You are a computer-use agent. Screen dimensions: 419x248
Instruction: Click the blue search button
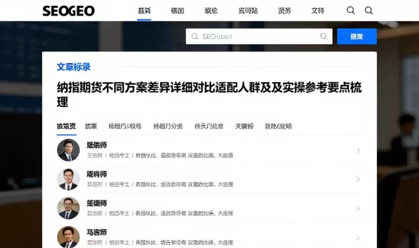click(x=357, y=37)
